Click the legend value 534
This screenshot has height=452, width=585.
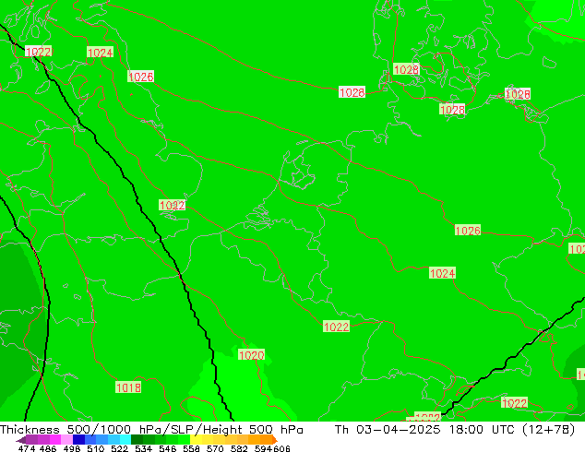pyautogui.click(x=143, y=448)
